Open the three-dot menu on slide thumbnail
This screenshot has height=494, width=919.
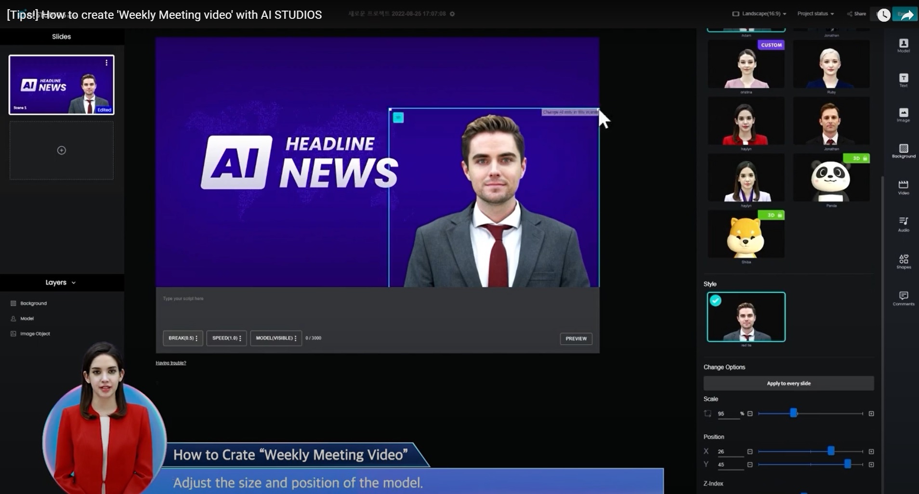tap(106, 63)
